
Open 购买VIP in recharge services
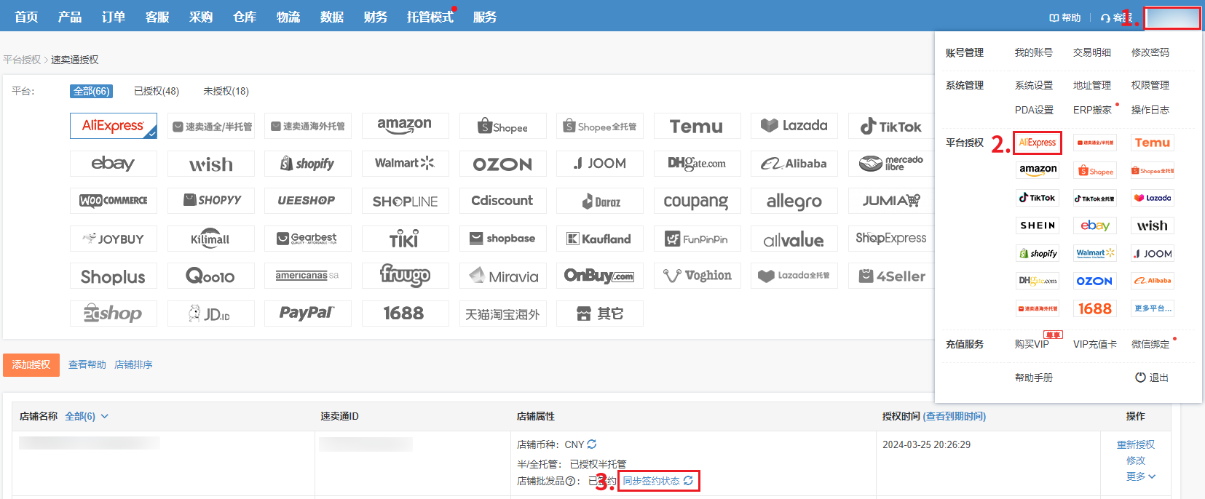(x=1032, y=344)
